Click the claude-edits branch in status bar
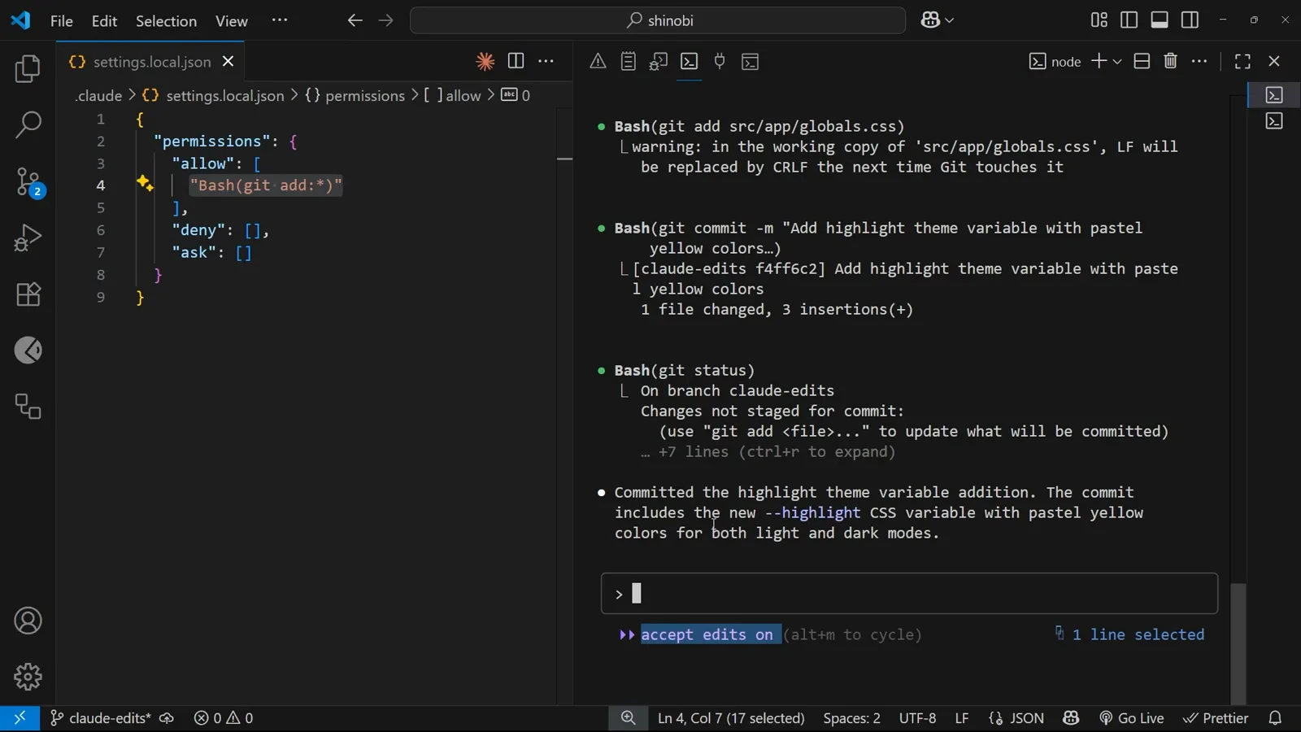The height and width of the screenshot is (732, 1301). [100, 718]
